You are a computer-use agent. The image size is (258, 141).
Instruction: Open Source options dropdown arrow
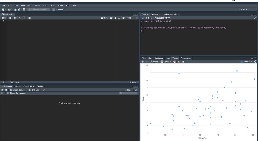point(133,18)
